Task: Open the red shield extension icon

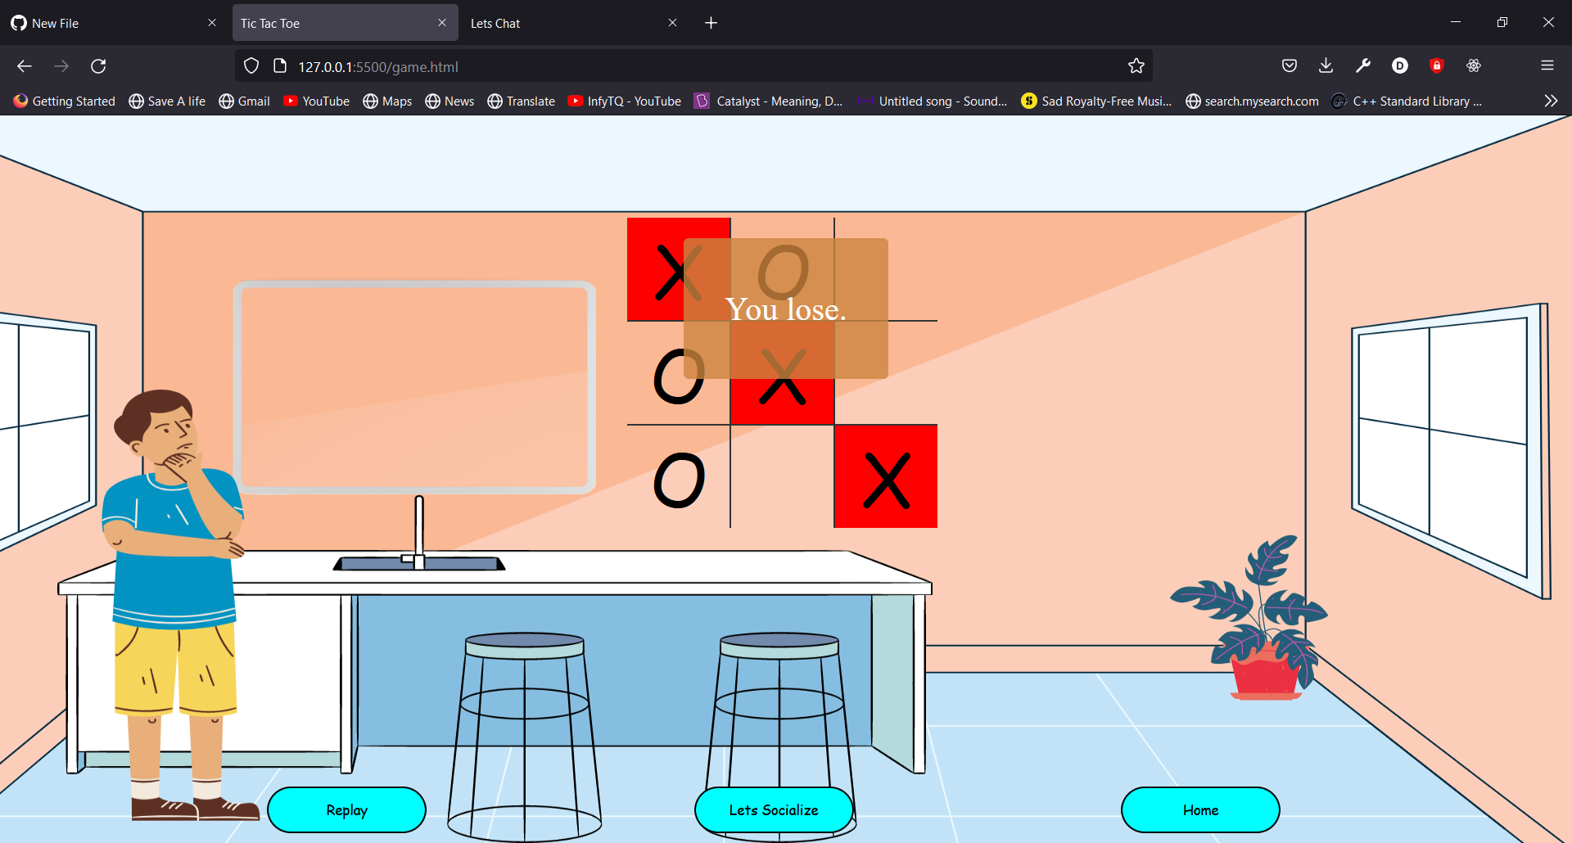Action: pos(1437,66)
